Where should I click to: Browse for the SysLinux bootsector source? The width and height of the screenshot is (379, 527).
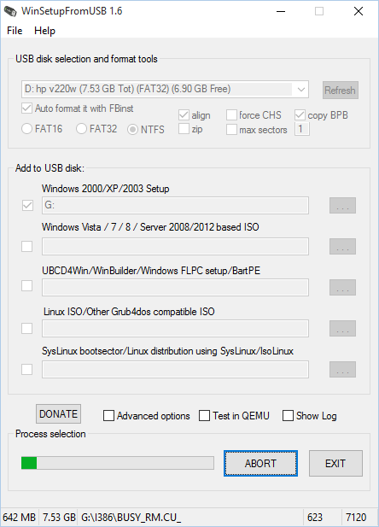point(342,369)
